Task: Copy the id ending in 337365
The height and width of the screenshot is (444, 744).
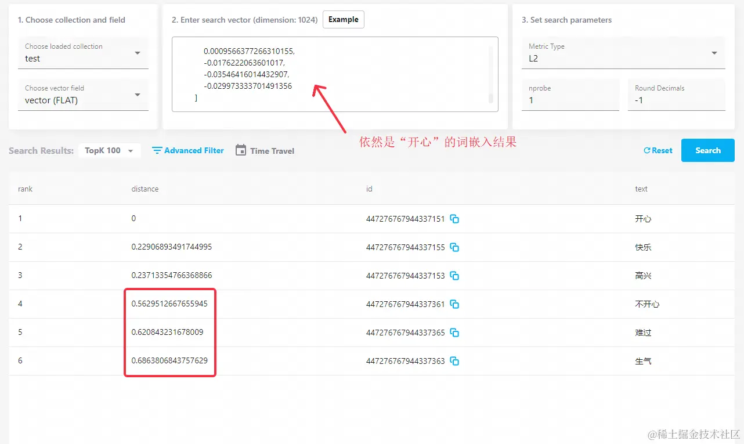Action: (x=455, y=333)
